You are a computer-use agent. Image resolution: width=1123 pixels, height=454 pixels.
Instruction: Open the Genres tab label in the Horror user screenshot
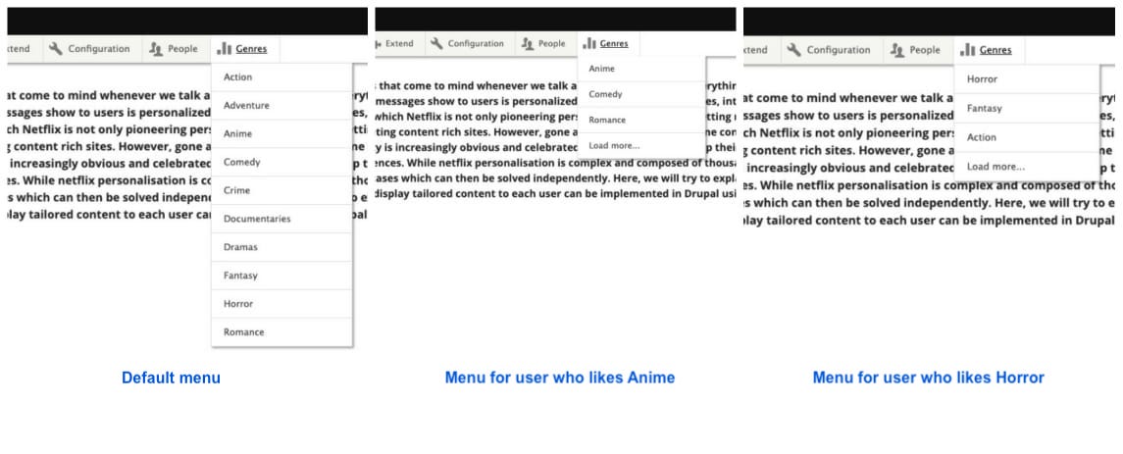(x=995, y=49)
